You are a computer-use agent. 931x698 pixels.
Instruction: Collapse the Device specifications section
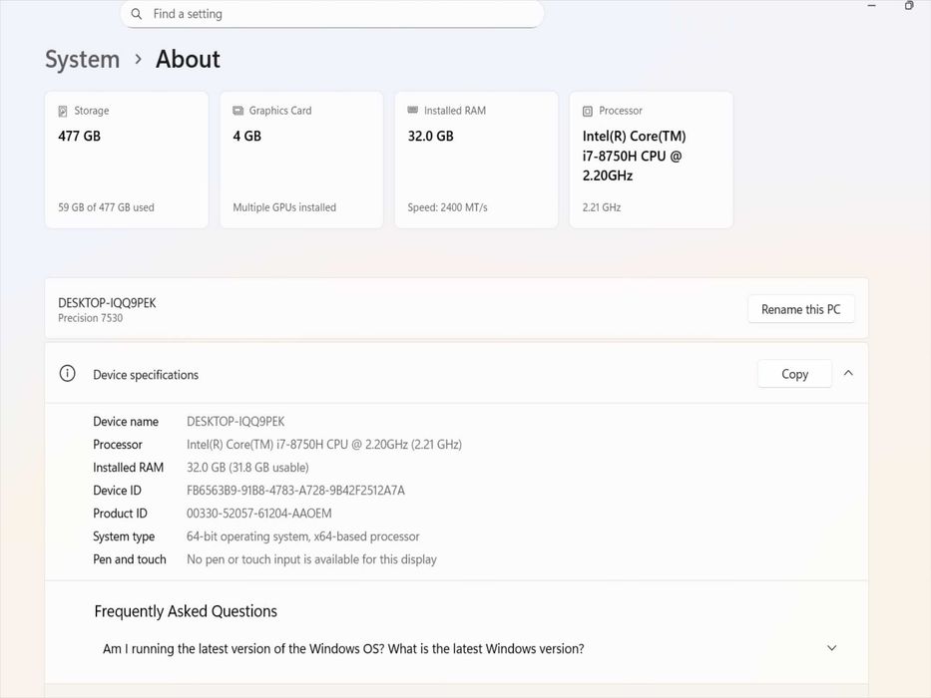tap(848, 373)
